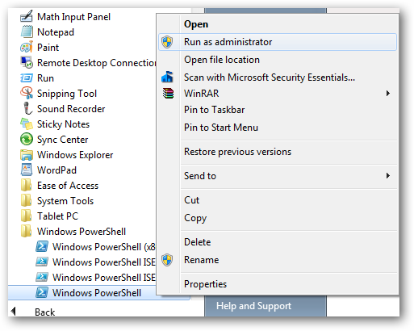414x331 pixels.
Task: Select Run as administrator
Action: tap(278, 42)
